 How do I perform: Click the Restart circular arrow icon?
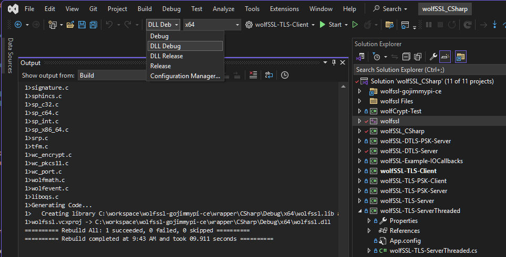452,25
